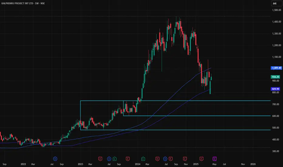The height and width of the screenshot is (167, 283).
Task: Click the 2022 year label on time axis
Action: click(23, 164)
